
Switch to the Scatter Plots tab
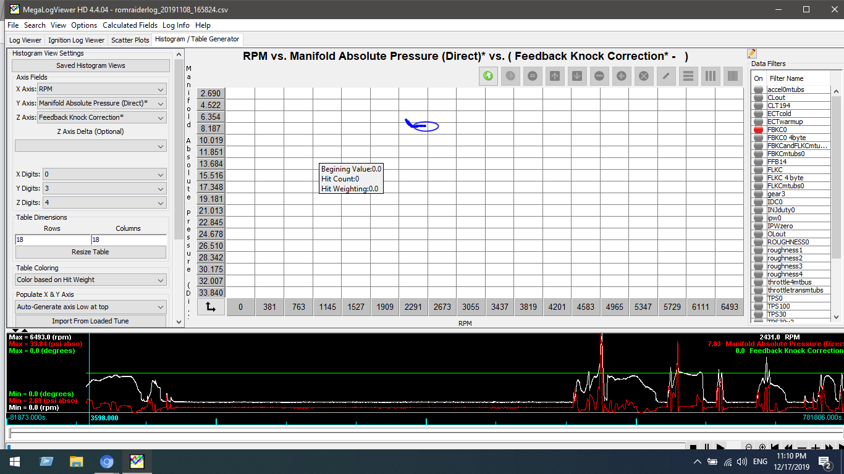click(x=130, y=40)
